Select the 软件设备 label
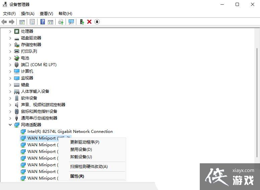The width and height of the screenshot is (260, 190). coord(29,98)
